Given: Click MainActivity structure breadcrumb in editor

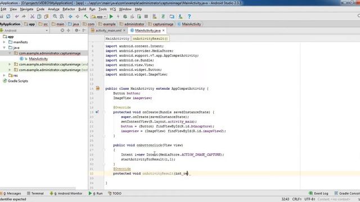Looking at the screenshot, I should coord(118,39).
